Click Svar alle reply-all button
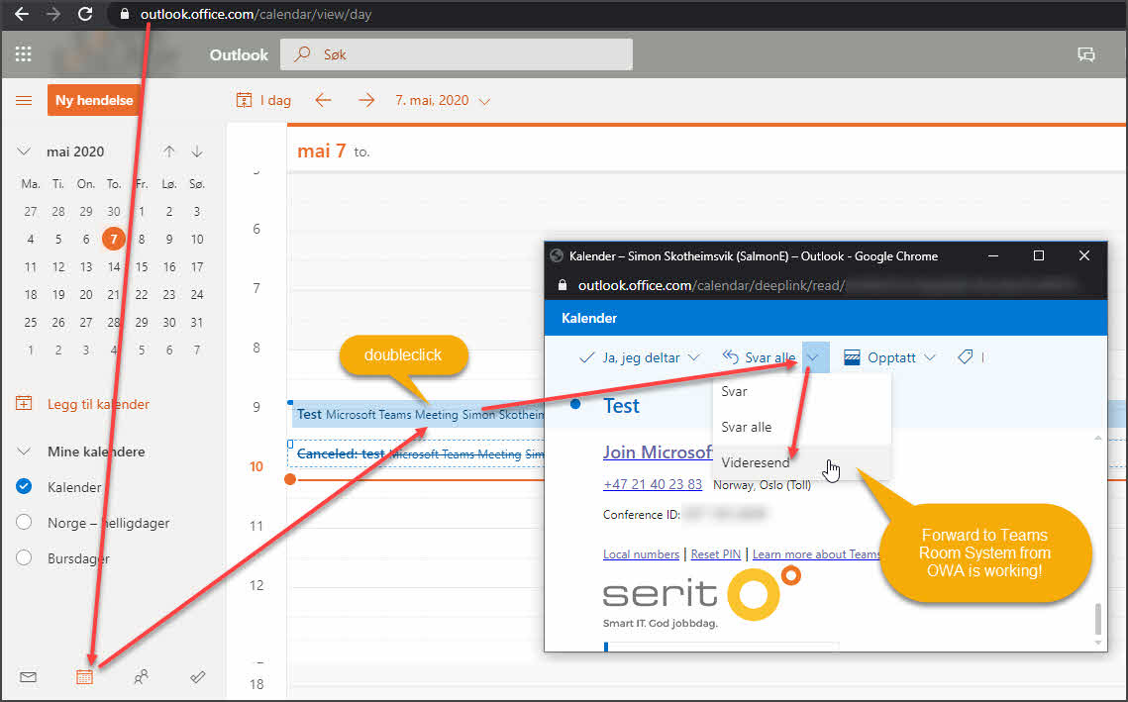The image size is (1128, 702). point(760,357)
